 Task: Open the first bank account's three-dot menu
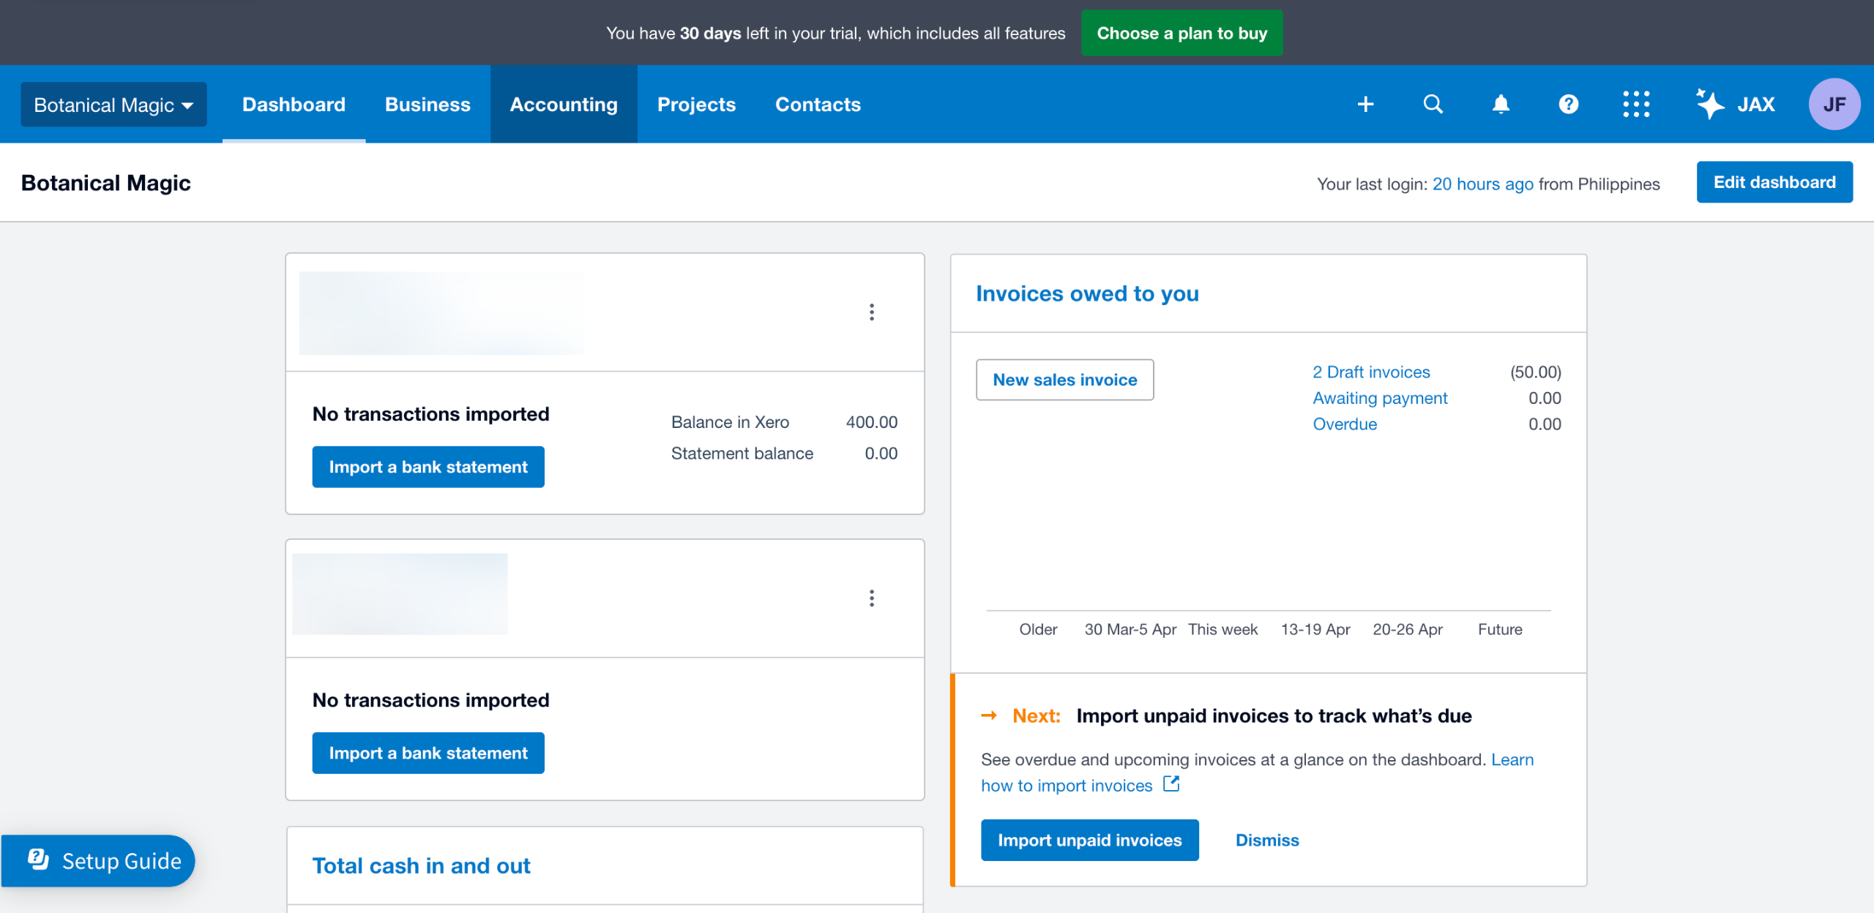[x=871, y=312]
